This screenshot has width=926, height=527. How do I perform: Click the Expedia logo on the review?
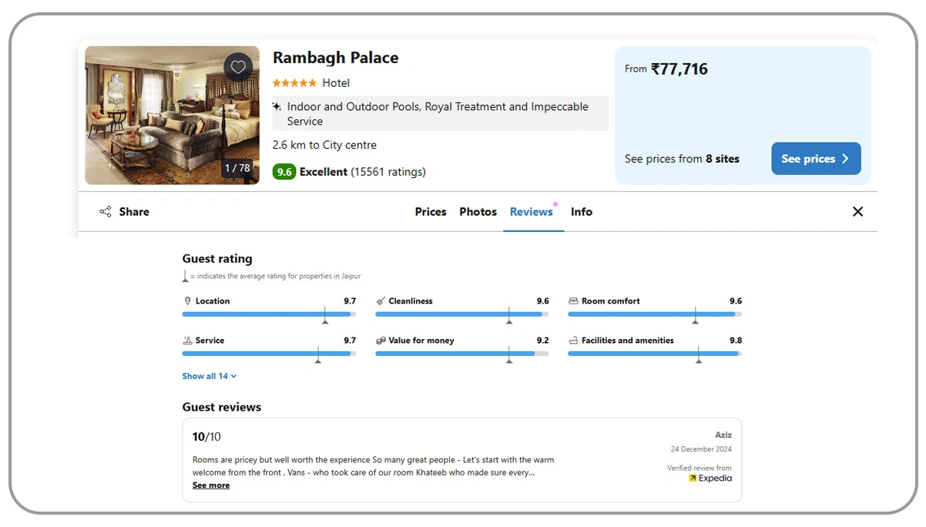(x=709, y=478)
